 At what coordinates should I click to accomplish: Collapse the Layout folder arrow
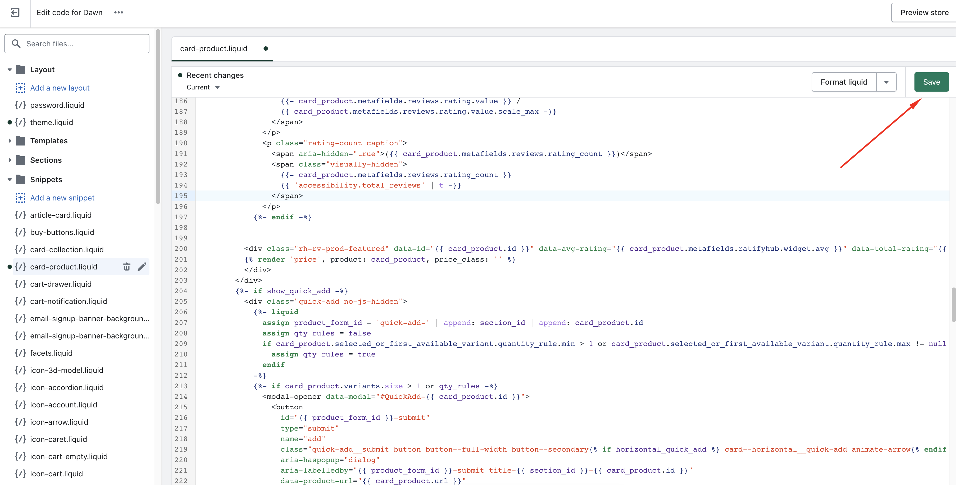[10, 70]
